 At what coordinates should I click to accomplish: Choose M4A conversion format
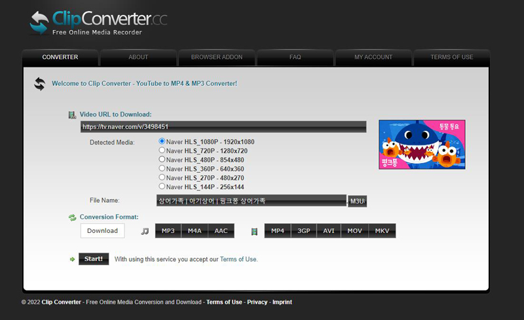tap(195, 231)
